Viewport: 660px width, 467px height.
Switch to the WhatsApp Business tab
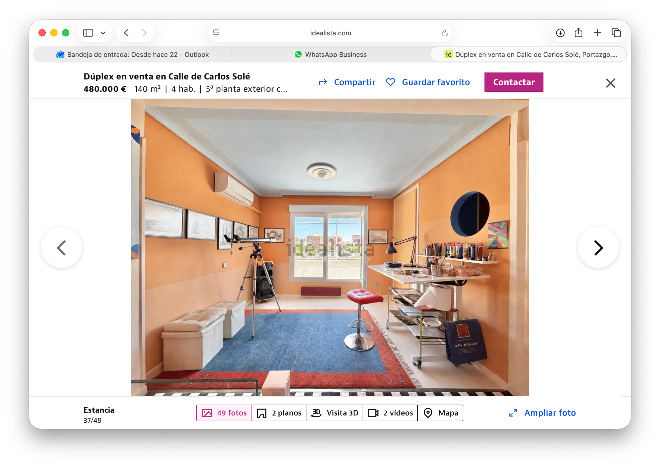331,55
